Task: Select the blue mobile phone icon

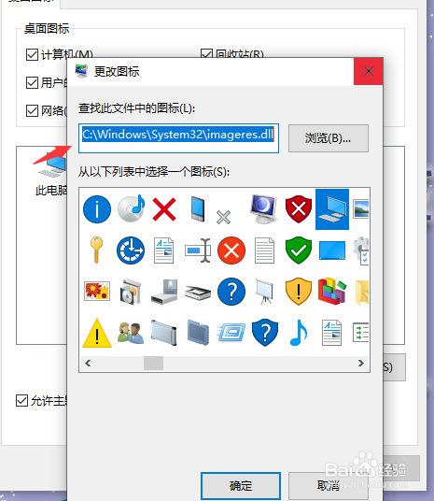Action: tap(198, 209)
